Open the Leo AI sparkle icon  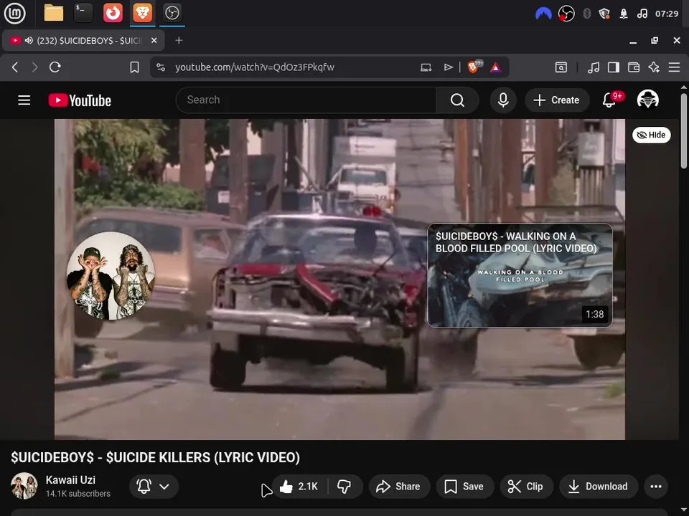pyautogui.click(x=654, y=67)
